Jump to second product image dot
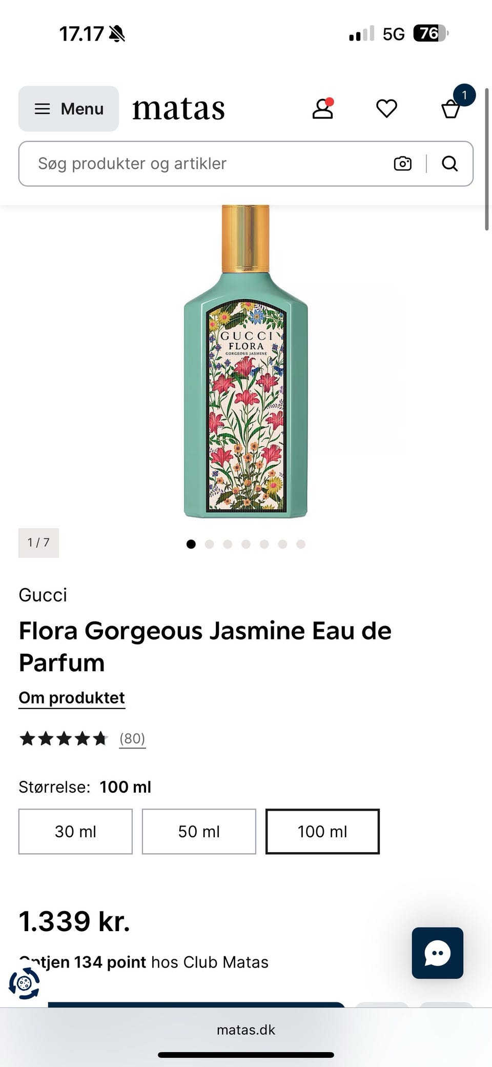 (209, 544)
